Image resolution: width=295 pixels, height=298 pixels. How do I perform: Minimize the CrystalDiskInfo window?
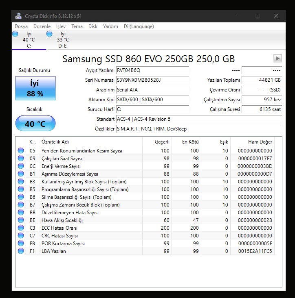click(239, 16)
